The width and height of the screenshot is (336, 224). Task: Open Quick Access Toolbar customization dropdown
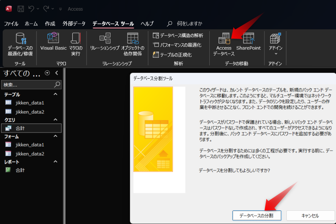(60, 9)
